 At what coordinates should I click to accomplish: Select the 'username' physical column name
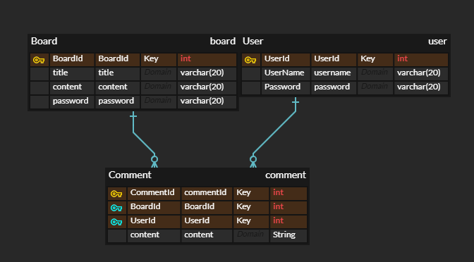(x=334, y=73)
